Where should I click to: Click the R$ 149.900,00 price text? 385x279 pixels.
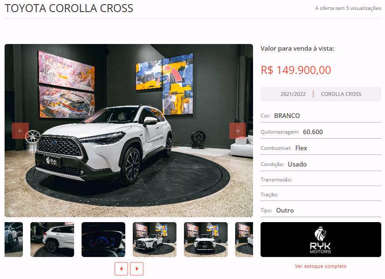tap(296, 70)
